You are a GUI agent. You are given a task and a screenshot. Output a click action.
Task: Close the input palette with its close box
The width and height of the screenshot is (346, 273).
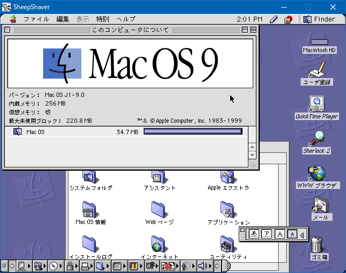click(x=243, y=230)
